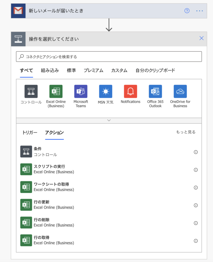
Task: Choose the Office 365 Outlook connector
Action: click(x=155, y=96)
